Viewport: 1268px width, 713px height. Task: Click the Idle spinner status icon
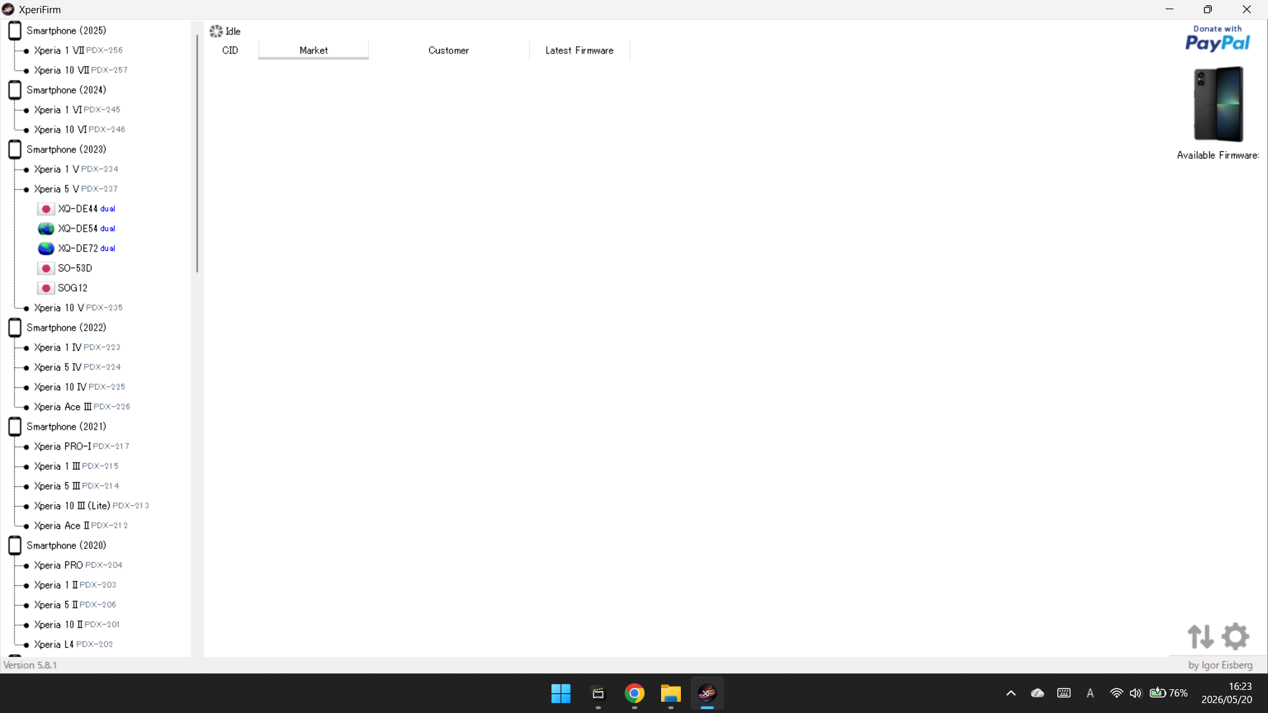(216, 31)
